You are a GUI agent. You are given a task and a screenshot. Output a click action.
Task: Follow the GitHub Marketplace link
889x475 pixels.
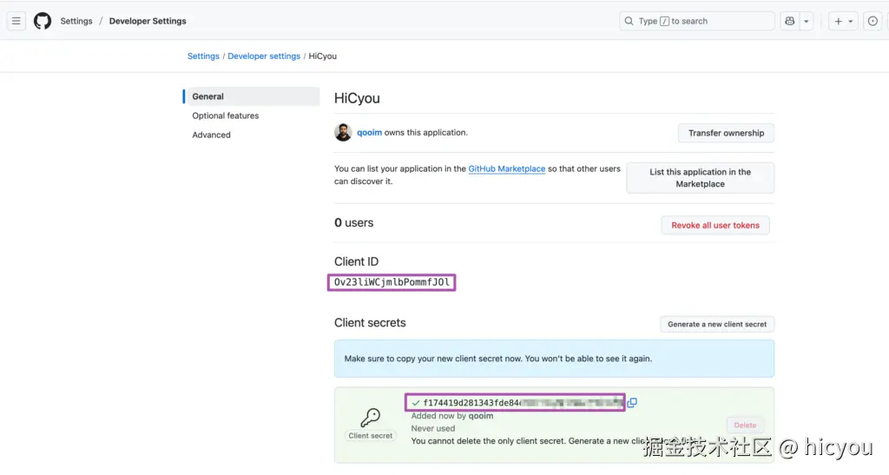(x=507, y=168)
